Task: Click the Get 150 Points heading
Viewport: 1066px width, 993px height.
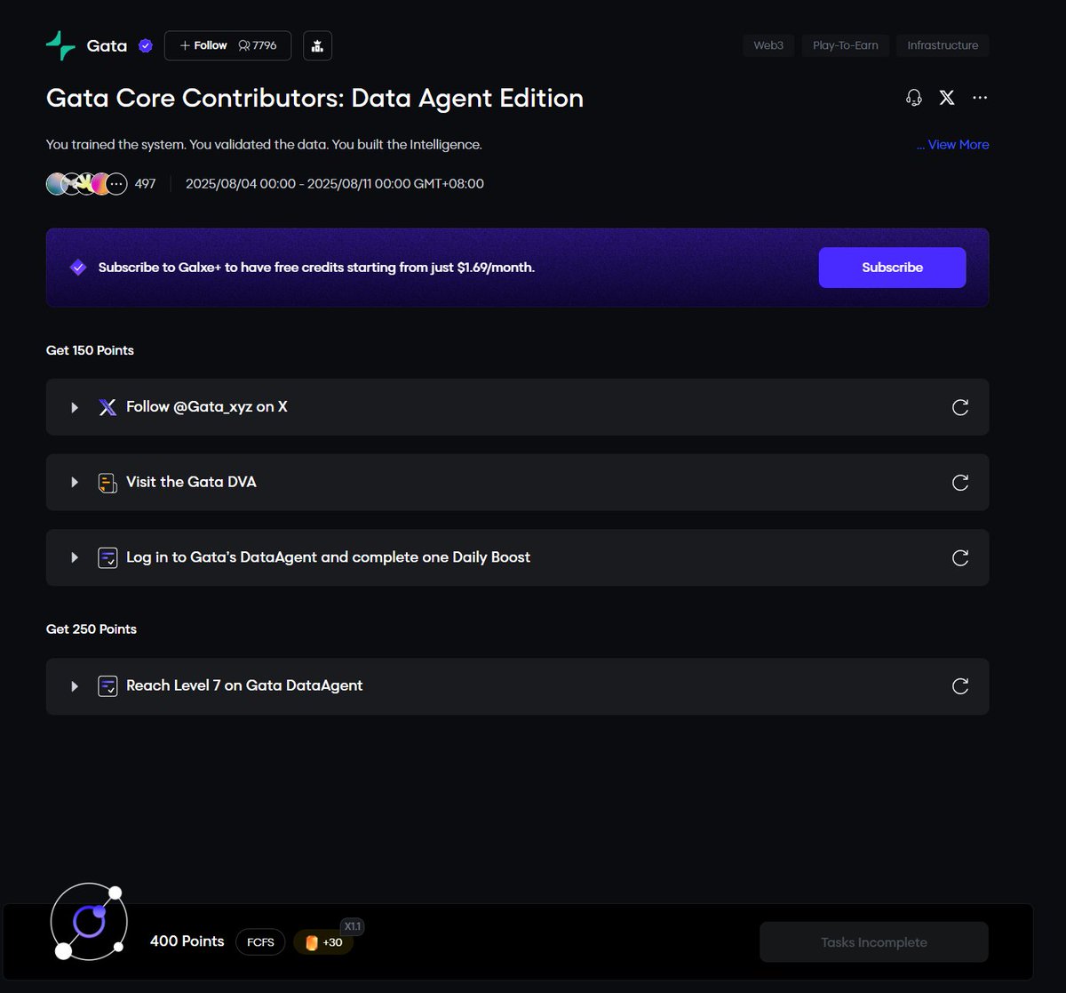Action: (x=90, y=350)
